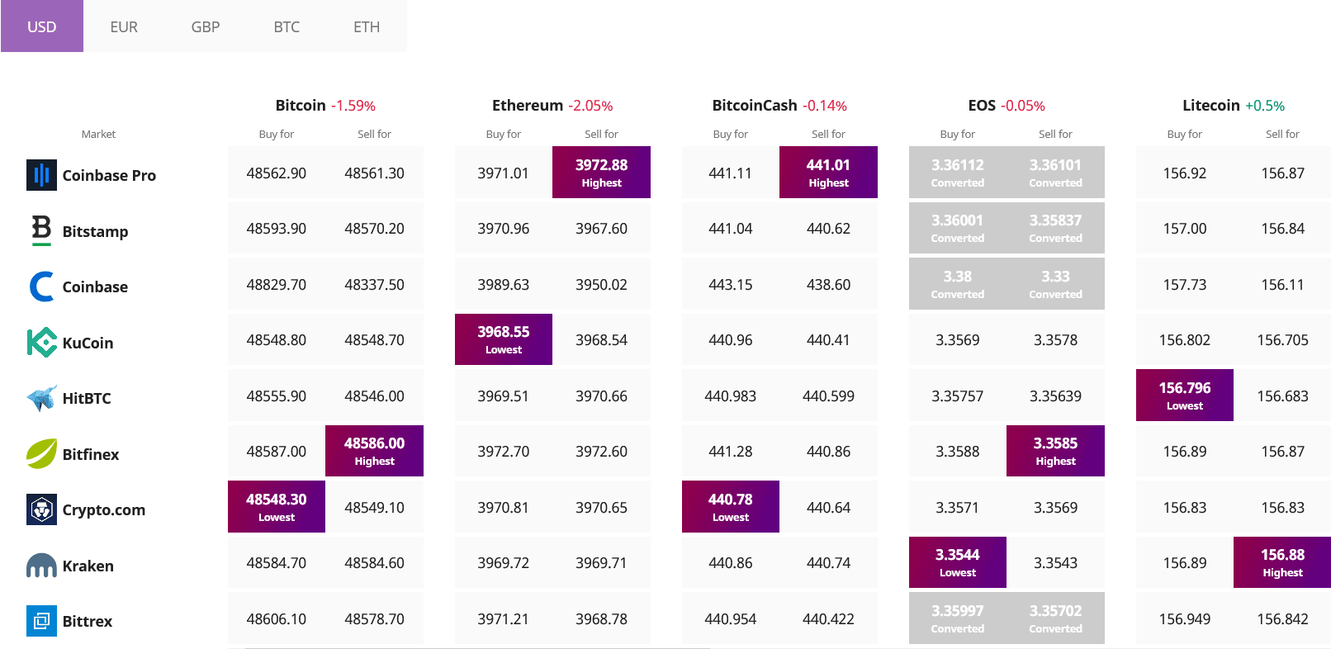This screenshot has height=649, width=1331.
Task: Click highlighted Ethereum buy price 3968.55 Lowest
Action: pos(504,339)
